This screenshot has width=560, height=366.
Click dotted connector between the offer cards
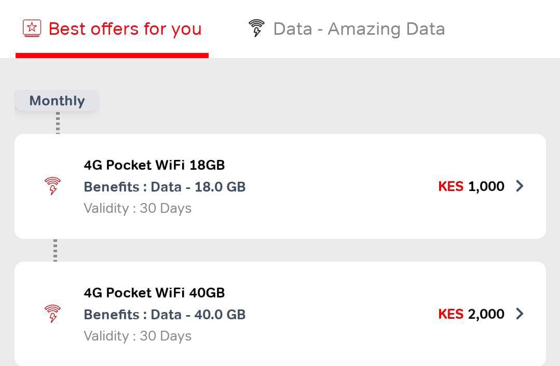(55, 250)
